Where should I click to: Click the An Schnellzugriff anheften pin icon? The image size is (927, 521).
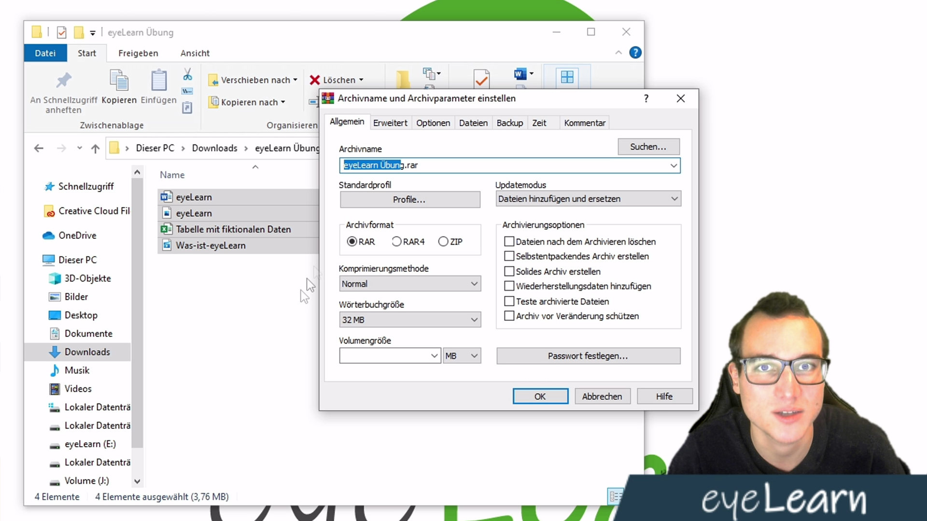click(x=64, y=80)
